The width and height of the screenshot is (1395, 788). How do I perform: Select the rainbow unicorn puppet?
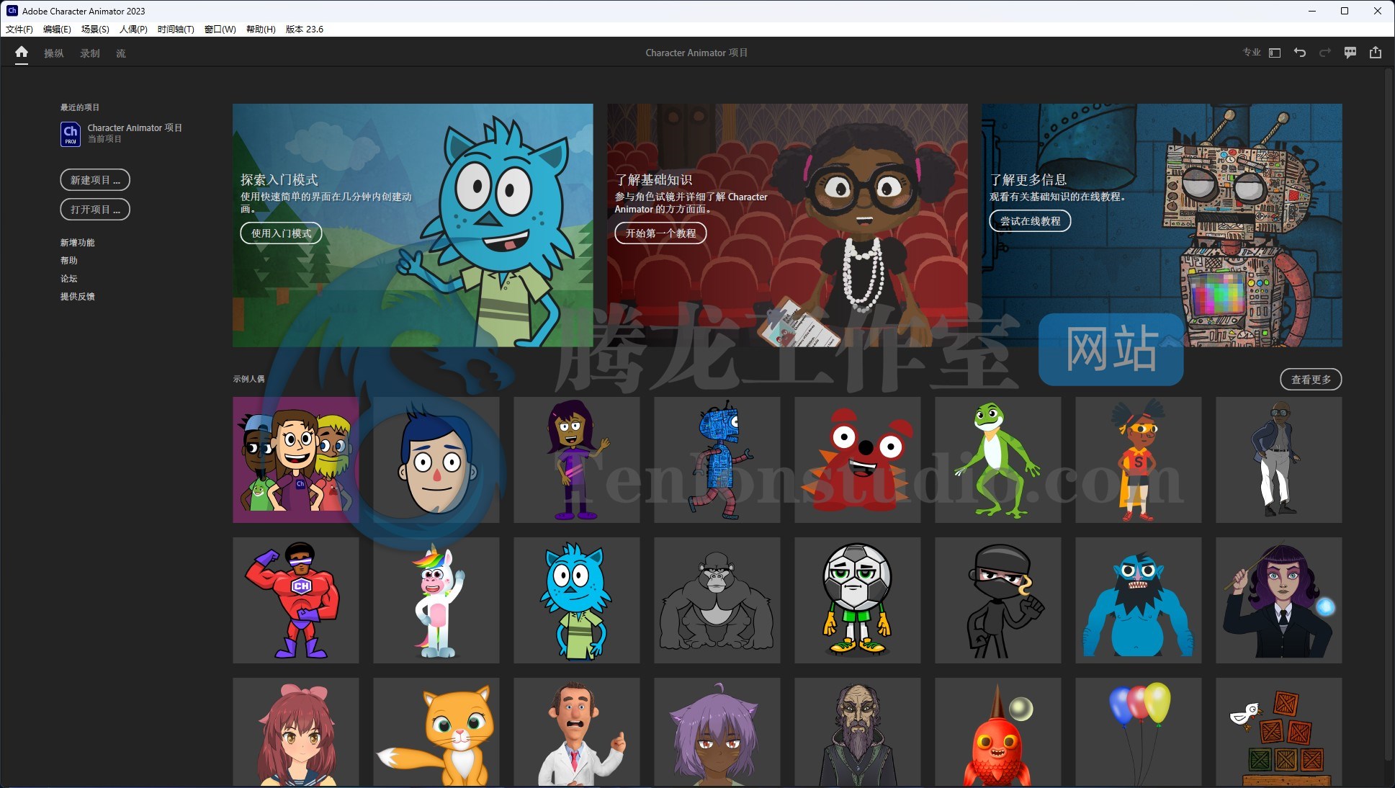click(x=436, y=600)
